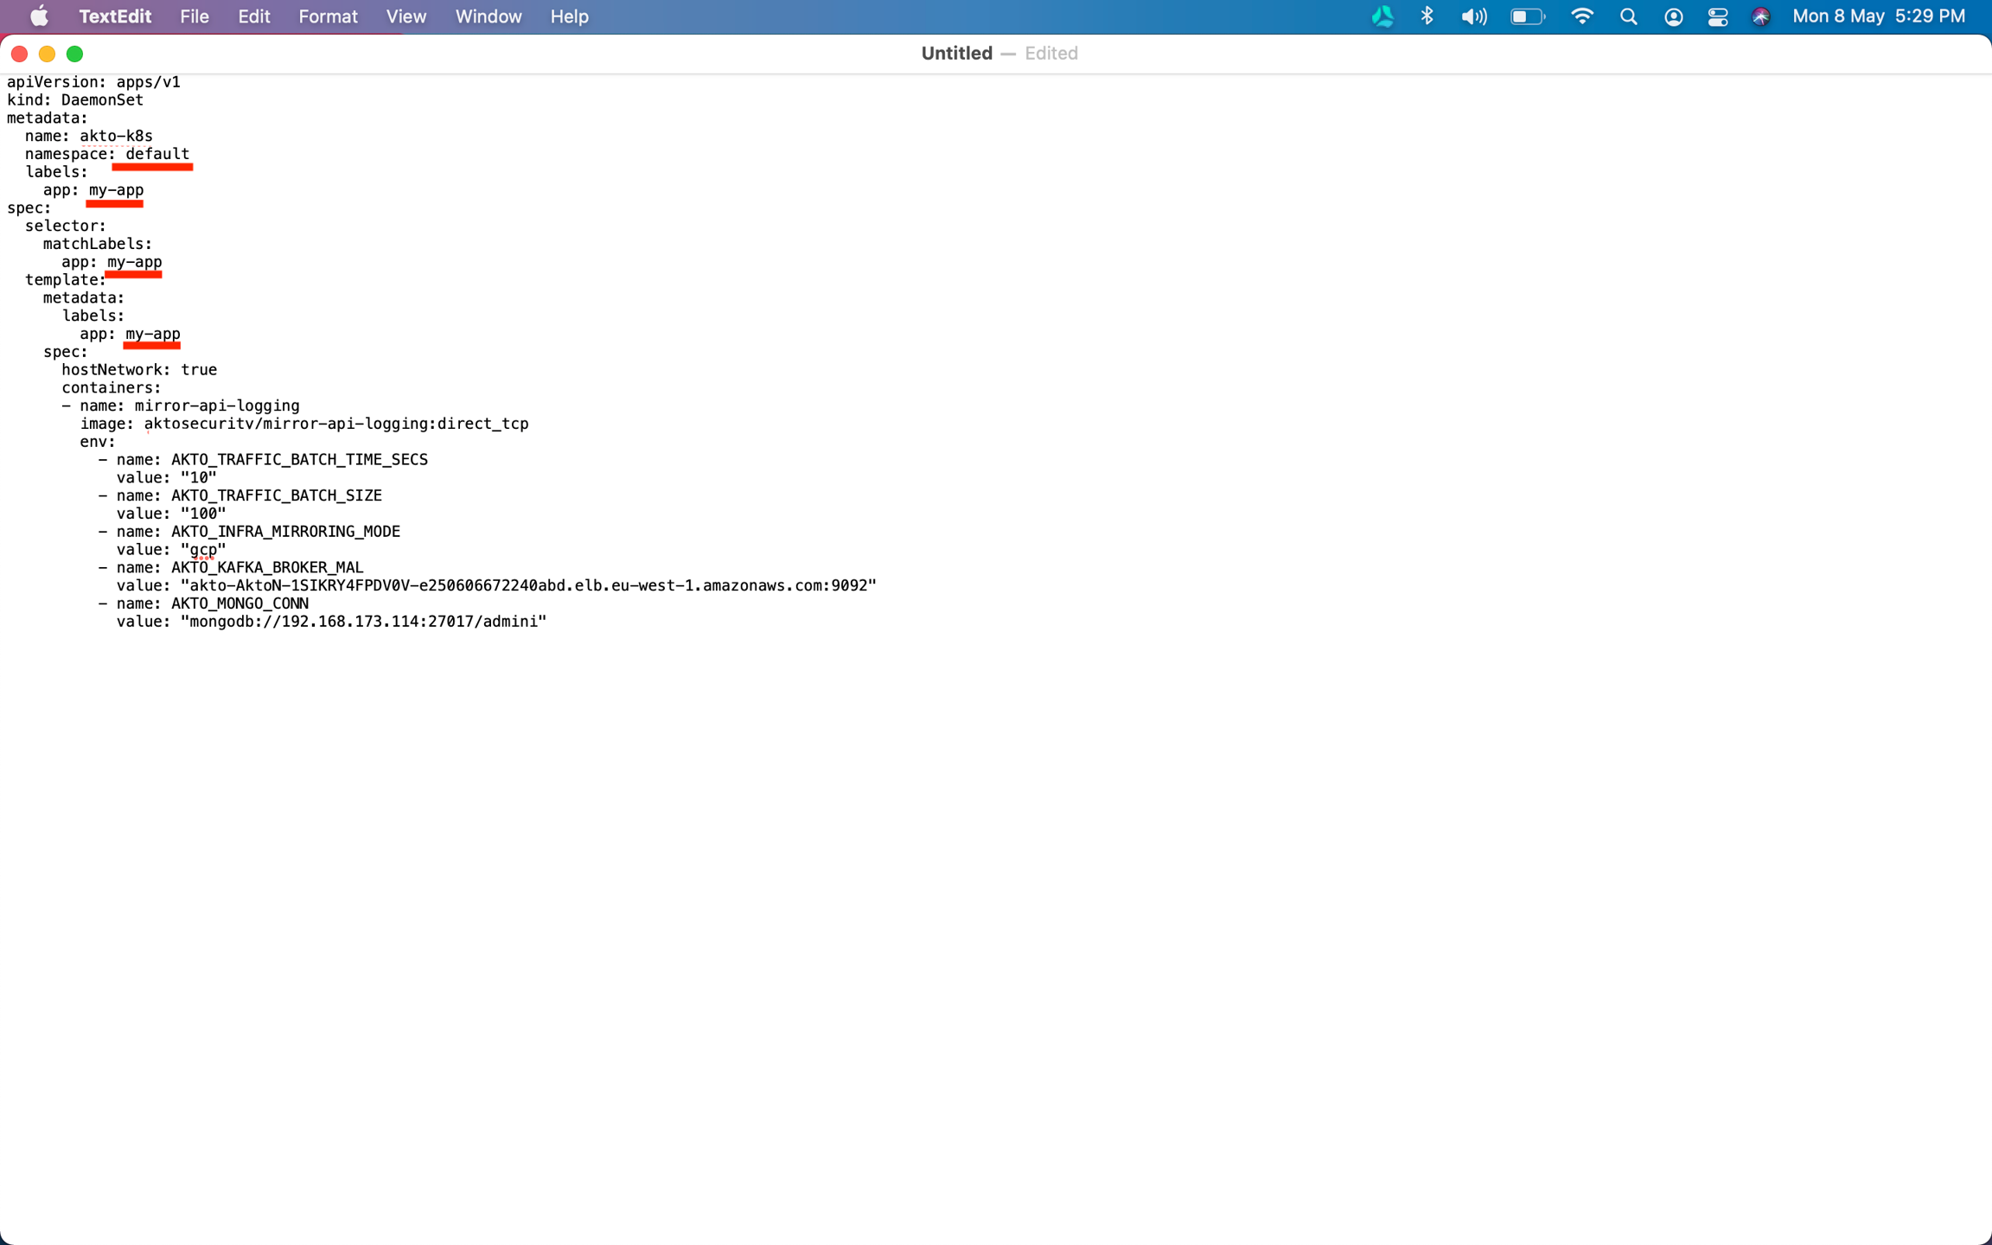Open the View menu
This screenshot has height=1245, width=1992.
click(x=405, y=16)
